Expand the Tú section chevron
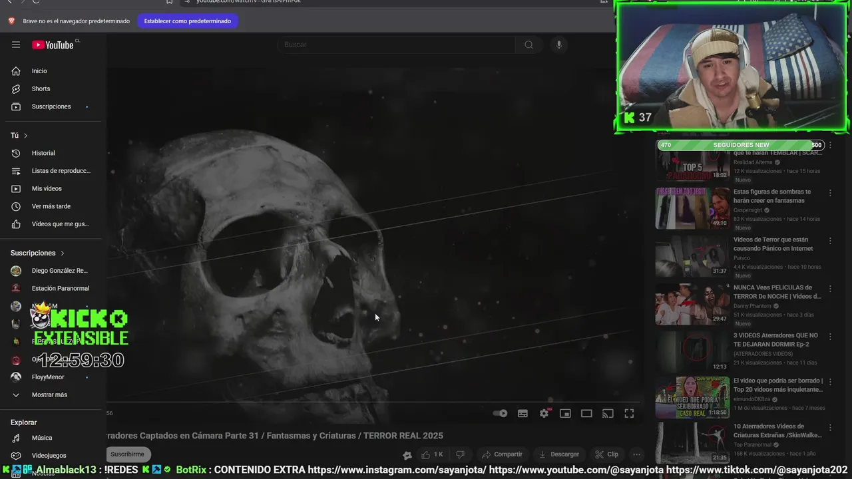 pos(25,136)
